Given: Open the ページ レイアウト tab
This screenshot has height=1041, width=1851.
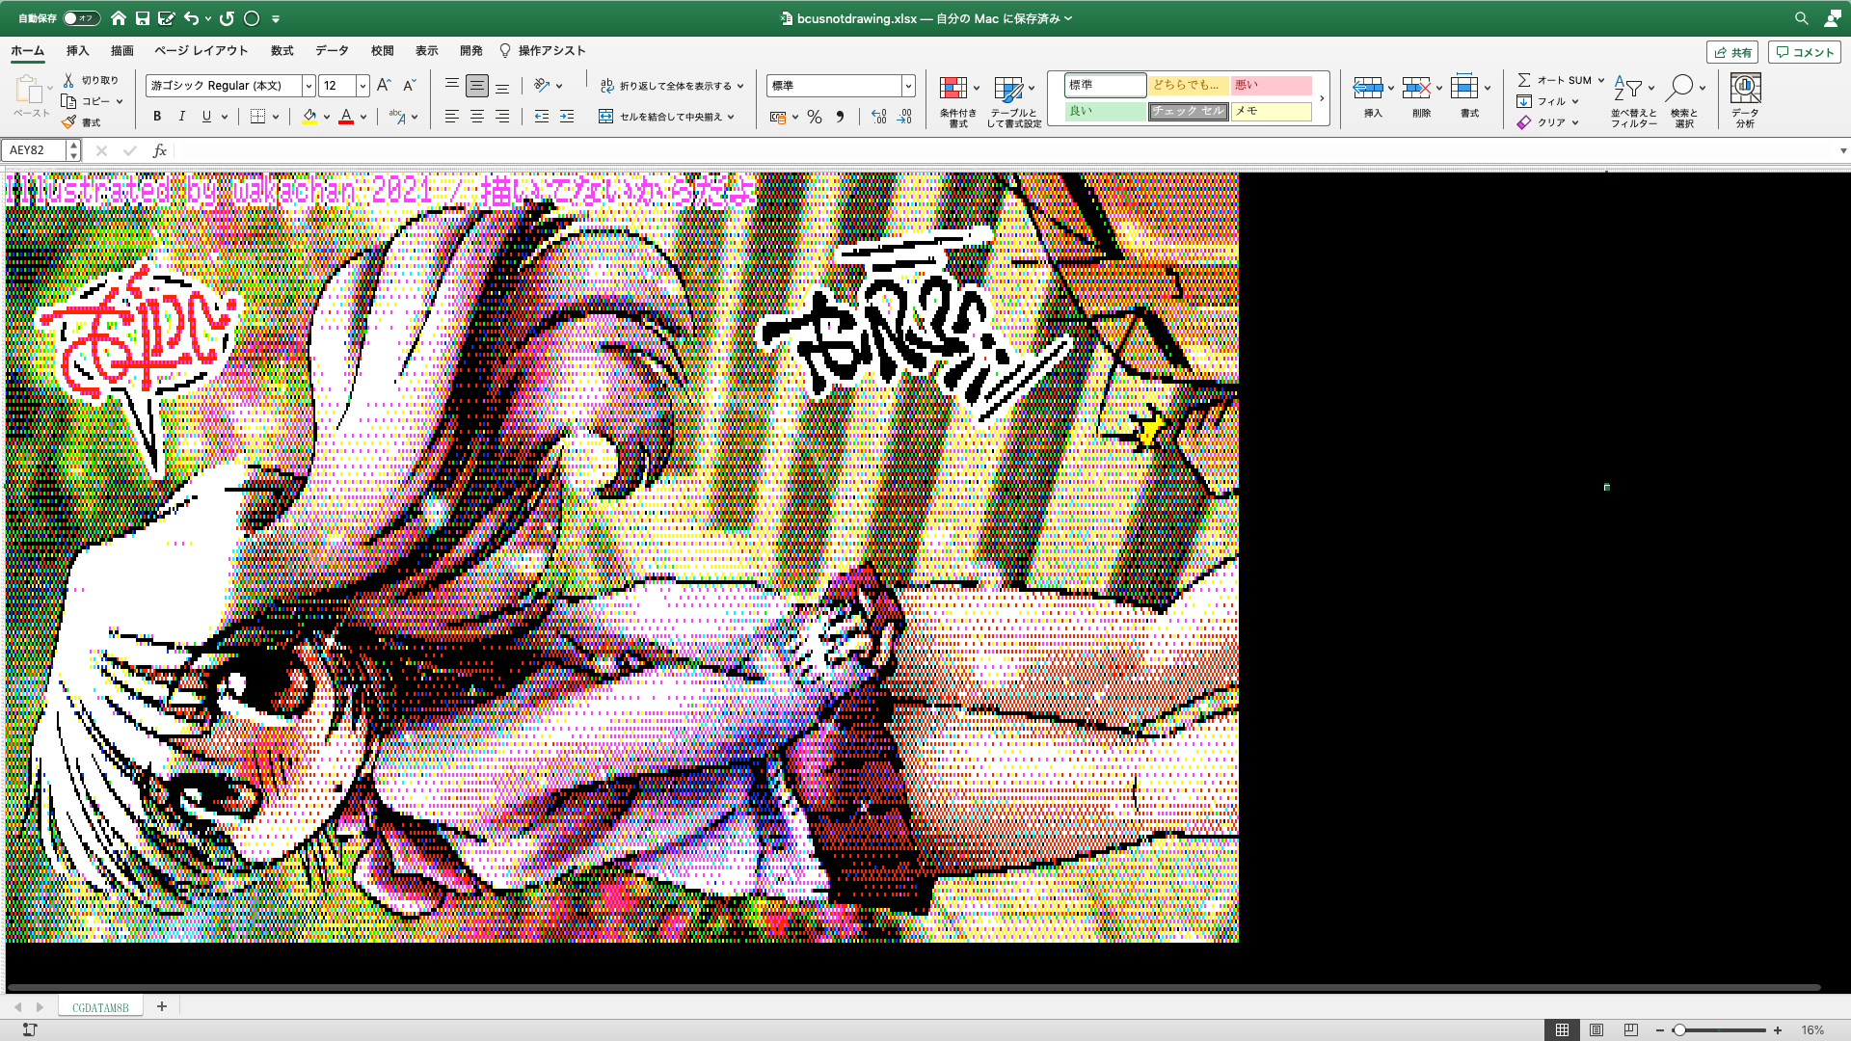Looking at the screenshot, I should tap(201, 51).
